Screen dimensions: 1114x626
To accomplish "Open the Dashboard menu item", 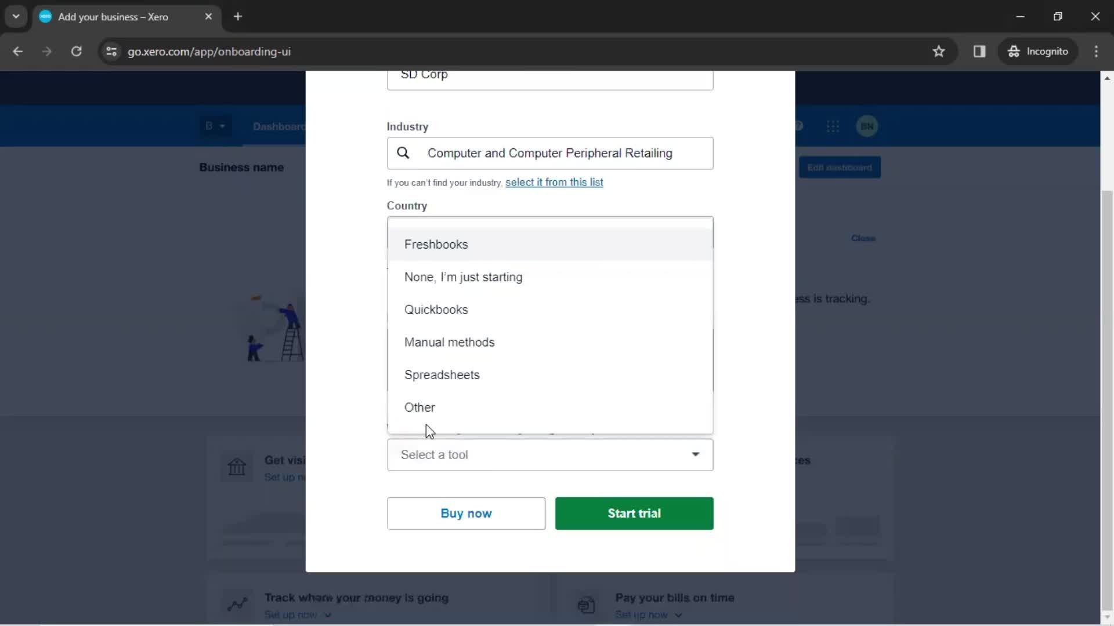I will 278,126.
